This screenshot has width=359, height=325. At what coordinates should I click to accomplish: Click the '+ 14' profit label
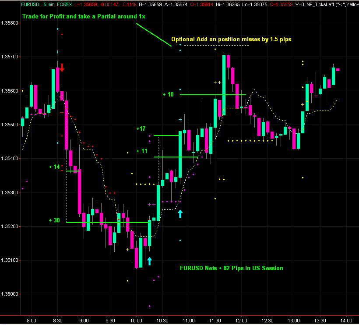[x=54, y=167]
